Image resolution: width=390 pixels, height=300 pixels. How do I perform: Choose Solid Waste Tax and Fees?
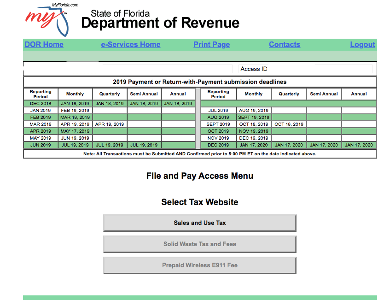pyautogui.click(x=200, y=244)
